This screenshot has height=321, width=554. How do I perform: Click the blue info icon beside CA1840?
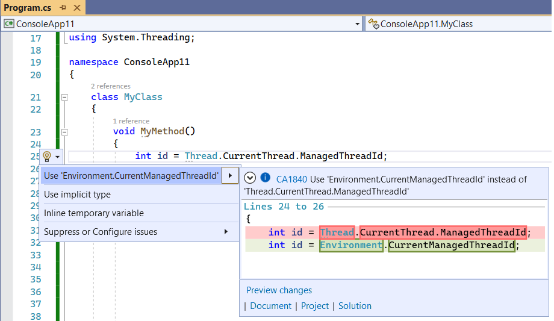pyautogui.click(x=266, y=178)
